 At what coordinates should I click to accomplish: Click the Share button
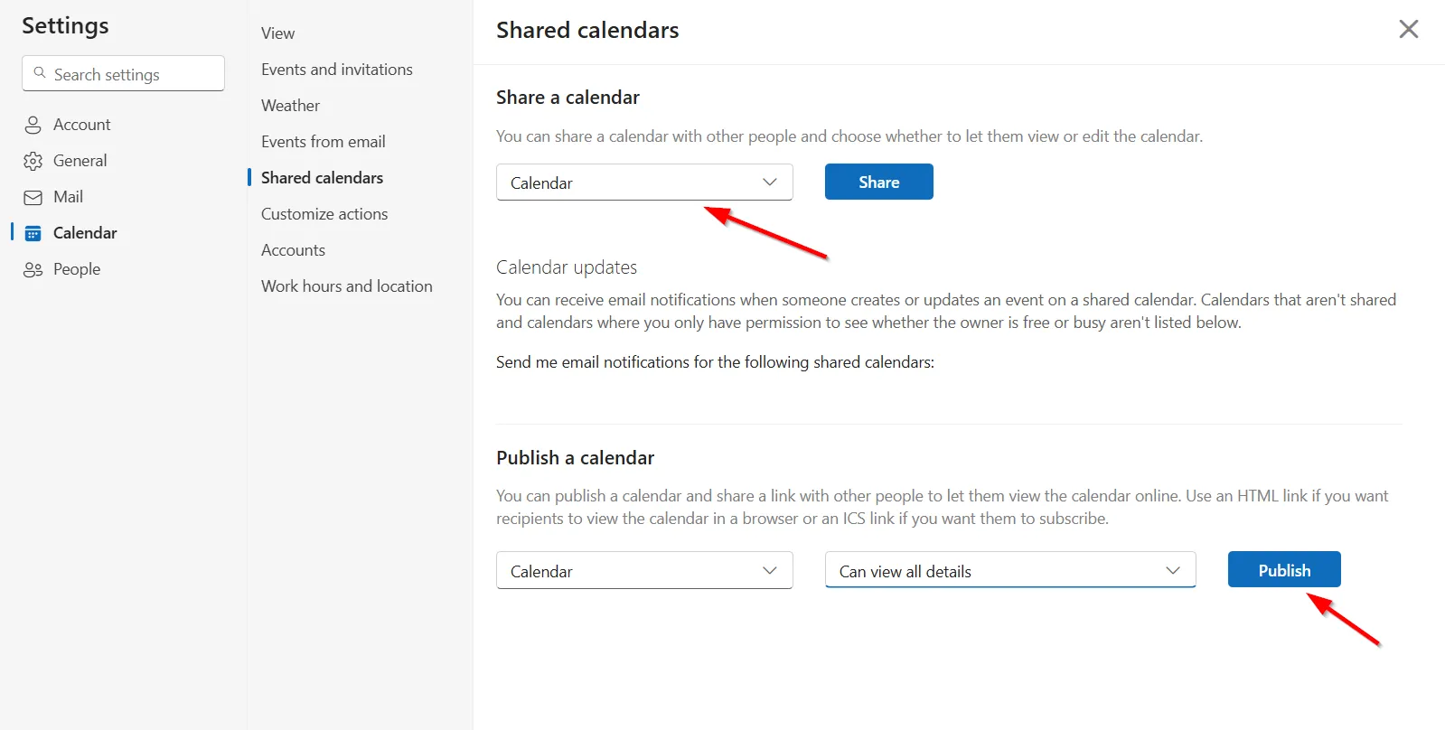coord(877,182)
